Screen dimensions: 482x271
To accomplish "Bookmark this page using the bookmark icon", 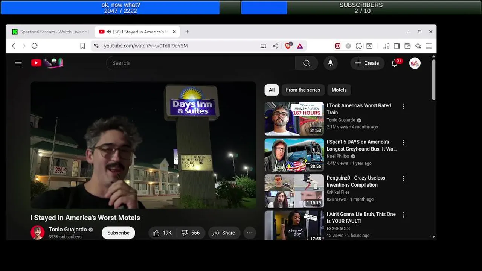I will pos(82,46).
